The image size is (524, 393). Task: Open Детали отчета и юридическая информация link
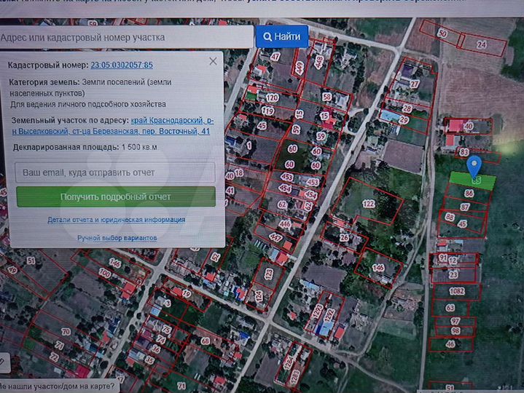(116, 219)
